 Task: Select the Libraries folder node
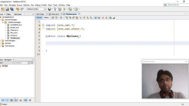coord(8,43)
